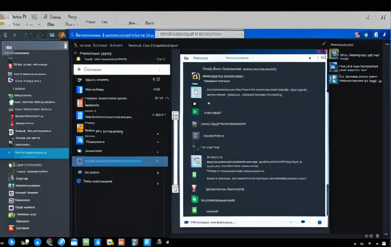Click the red round icon on the blue header bar

coord(358,35)
